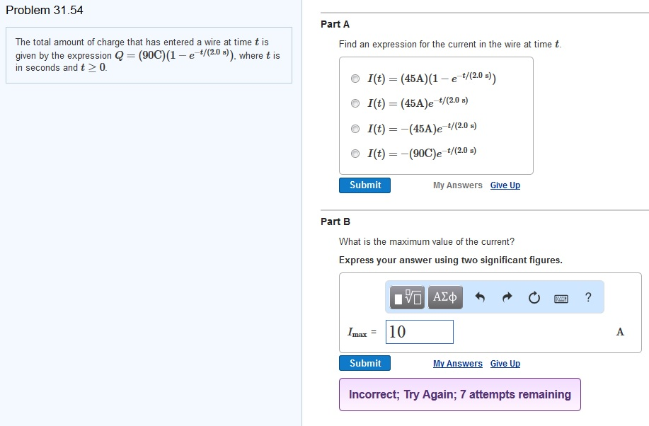
Task: Reset the answer using the circular arrow icon
Action: (x=534, y=297)
